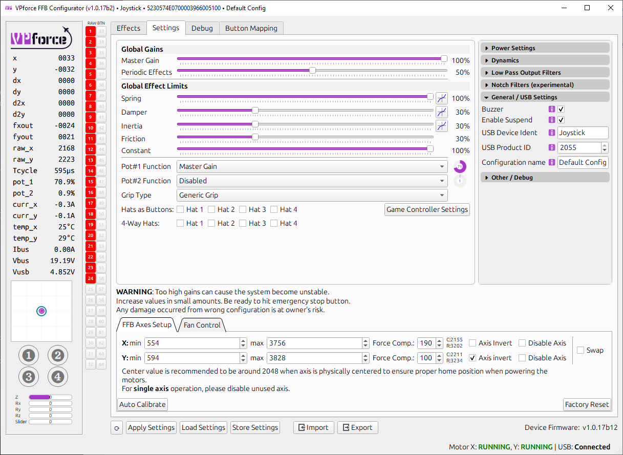Click the USB Device Ident info icon
The height and width of the screenshot is (455, 623).
click(x=552, y=133)
